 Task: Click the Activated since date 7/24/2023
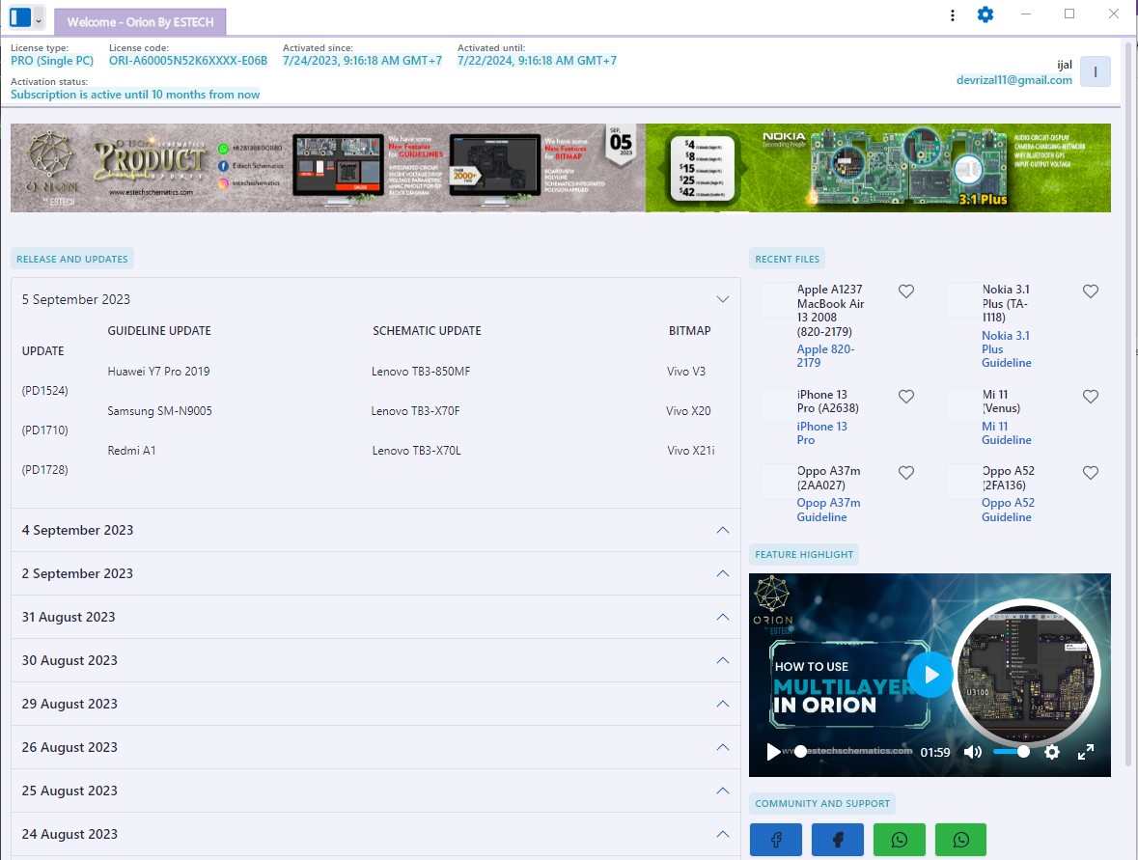(x=362, y=61)
